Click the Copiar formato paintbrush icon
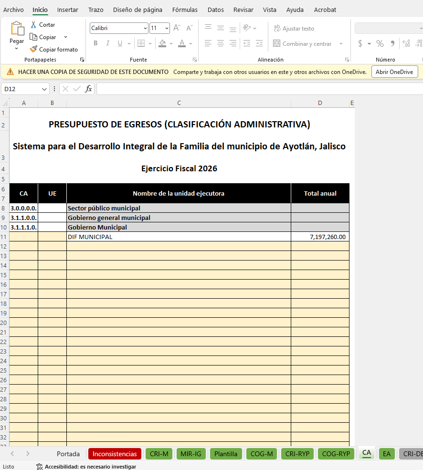 (33, 49)
